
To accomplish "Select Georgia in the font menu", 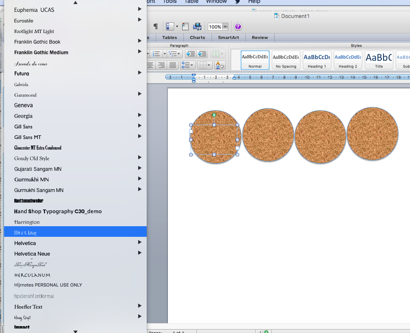I will [x=23, y=116].
